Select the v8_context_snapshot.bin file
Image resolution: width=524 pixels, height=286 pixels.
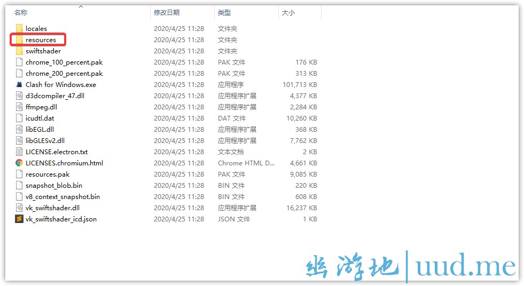tap(62, 197)
